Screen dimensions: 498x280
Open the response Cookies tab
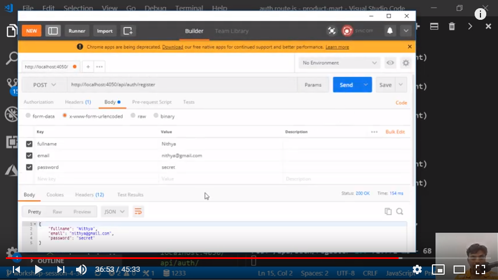click(55, 195)
